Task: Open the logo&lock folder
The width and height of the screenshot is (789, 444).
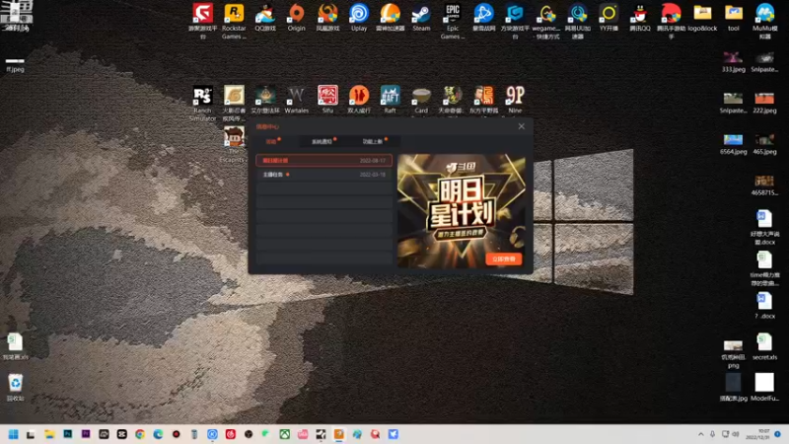Action: point(702,18)
